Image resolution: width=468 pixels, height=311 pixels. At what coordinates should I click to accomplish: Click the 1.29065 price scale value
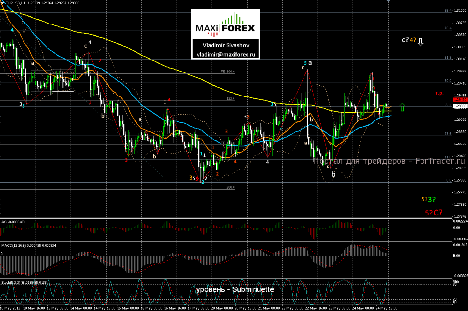pos(460,120)
